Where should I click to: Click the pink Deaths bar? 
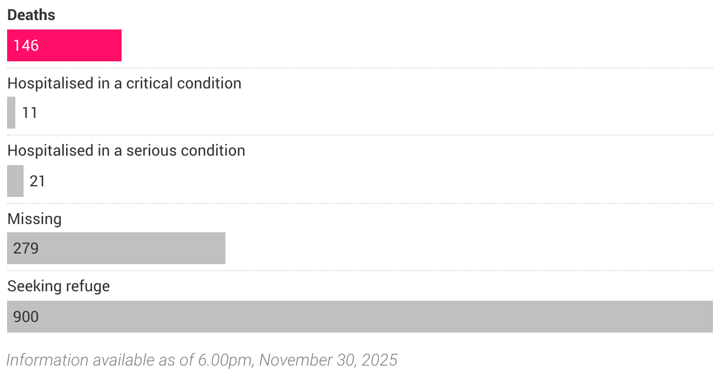click(x=64, y=45)
